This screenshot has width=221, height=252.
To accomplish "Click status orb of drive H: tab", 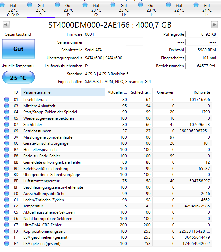I will pyautogui.click(x=113, y=5).
